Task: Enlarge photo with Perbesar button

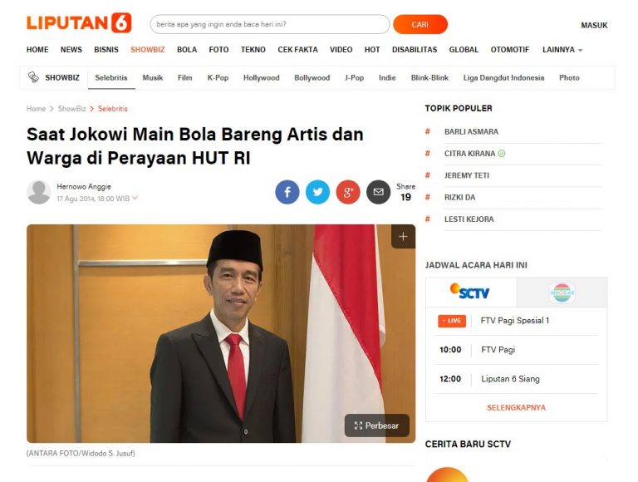Action: click(377, 425)
